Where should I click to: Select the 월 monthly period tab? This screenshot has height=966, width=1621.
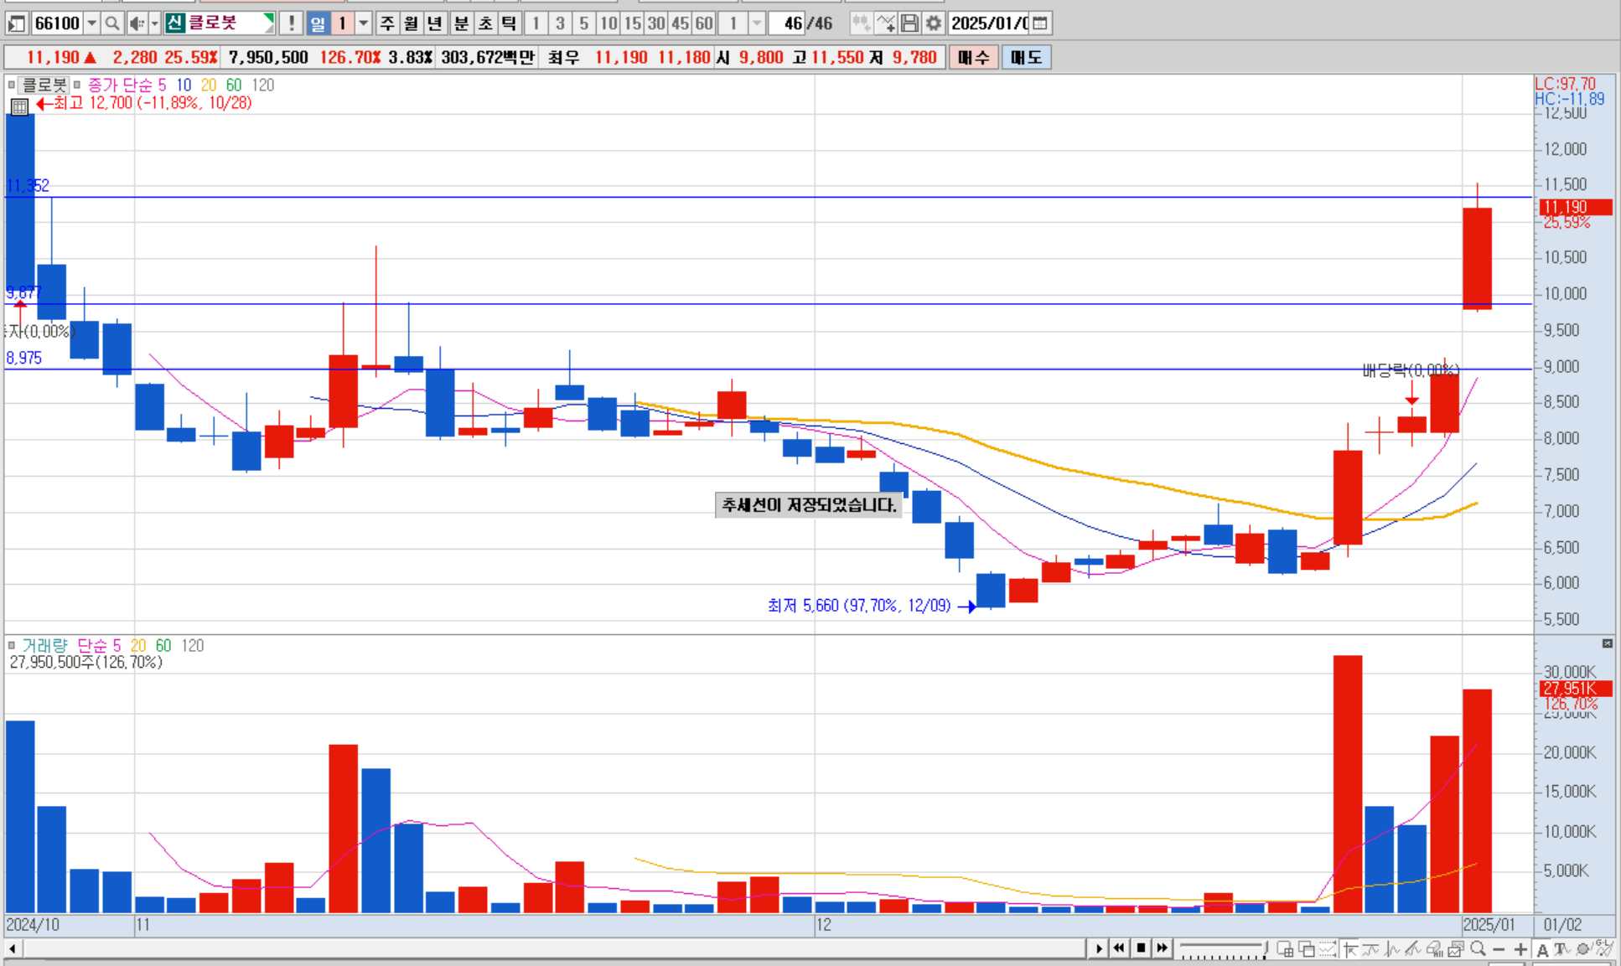pos(411,23)
